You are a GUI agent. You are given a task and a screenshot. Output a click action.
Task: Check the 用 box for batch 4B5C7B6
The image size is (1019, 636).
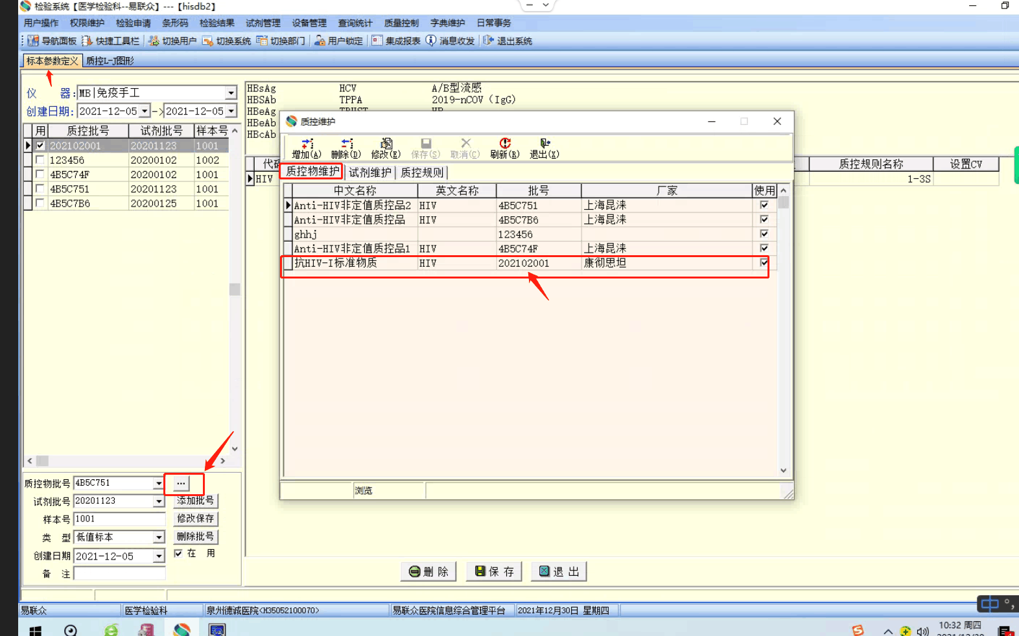[x=40, y=203]
